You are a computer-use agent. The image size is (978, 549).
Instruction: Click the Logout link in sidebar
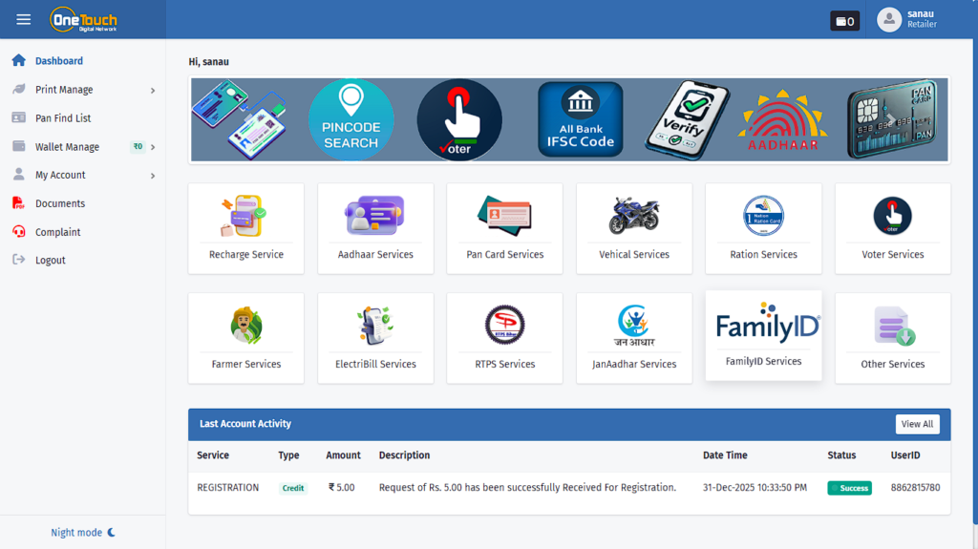coord(50,260)
